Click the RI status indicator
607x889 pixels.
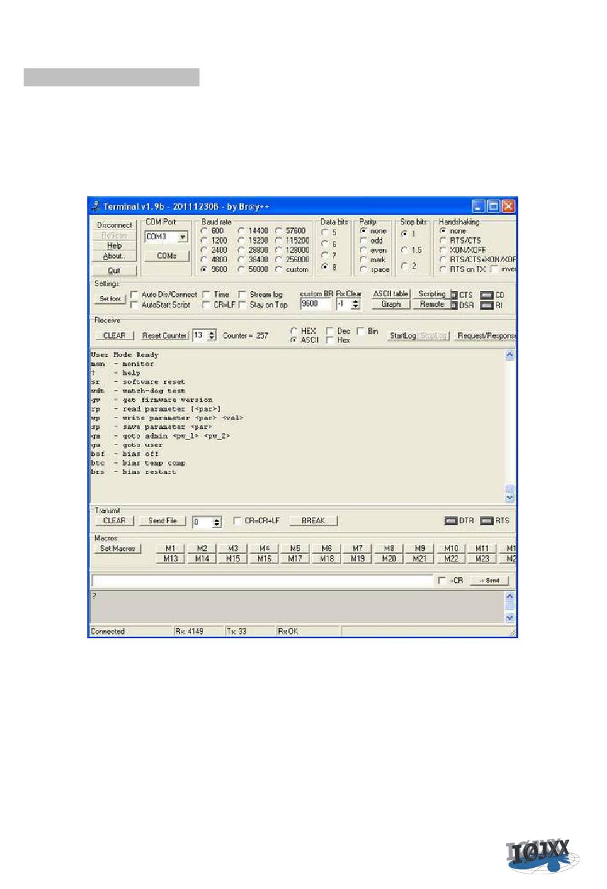coord(487,305)
